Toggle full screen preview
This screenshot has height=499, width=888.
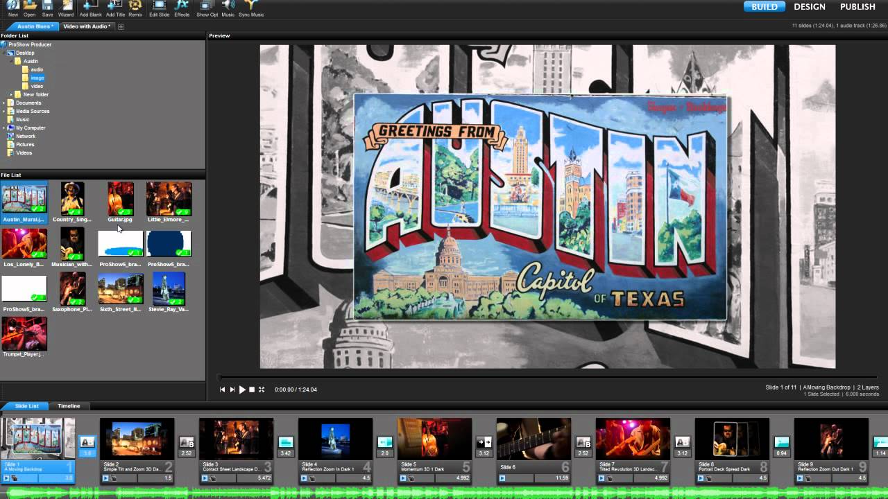pyautogui.click(x=262, y=389)
